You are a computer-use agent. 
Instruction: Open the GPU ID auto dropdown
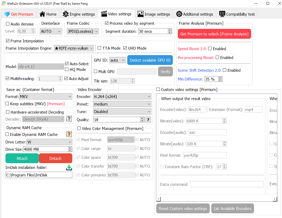click(x=117, y=60)
